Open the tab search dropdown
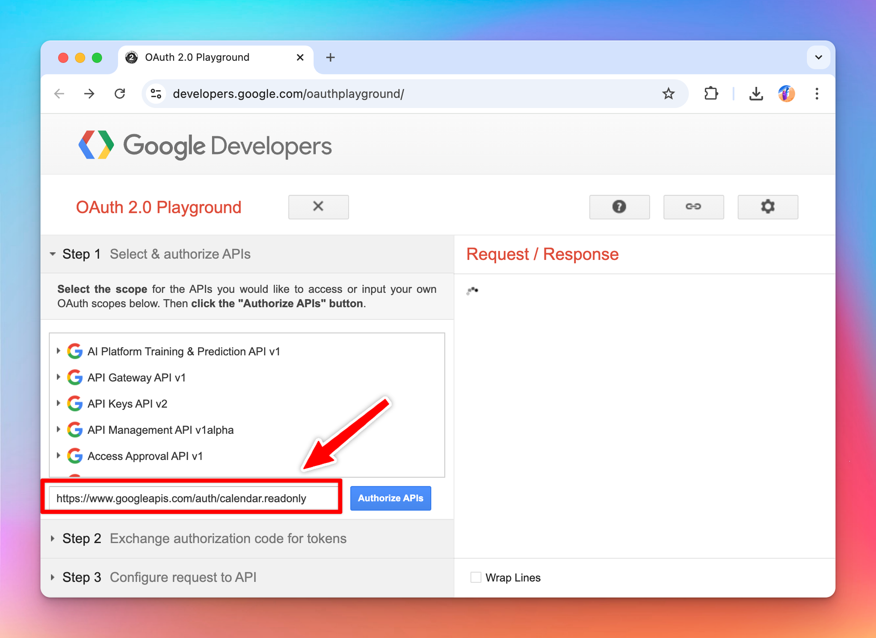The width and height of the screenshot is (876, 638). click(x=818, y=57)
